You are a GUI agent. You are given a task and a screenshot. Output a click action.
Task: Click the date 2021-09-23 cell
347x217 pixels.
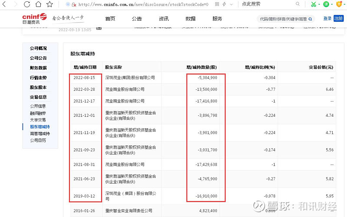pyautogui.click(x=84, y=150)
